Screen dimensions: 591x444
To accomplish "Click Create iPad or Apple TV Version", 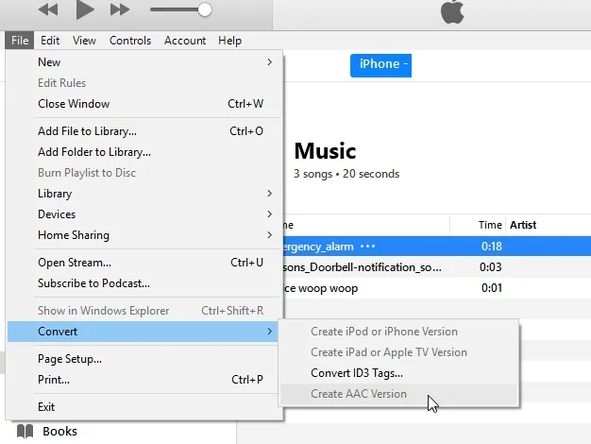I will [398, 352].
